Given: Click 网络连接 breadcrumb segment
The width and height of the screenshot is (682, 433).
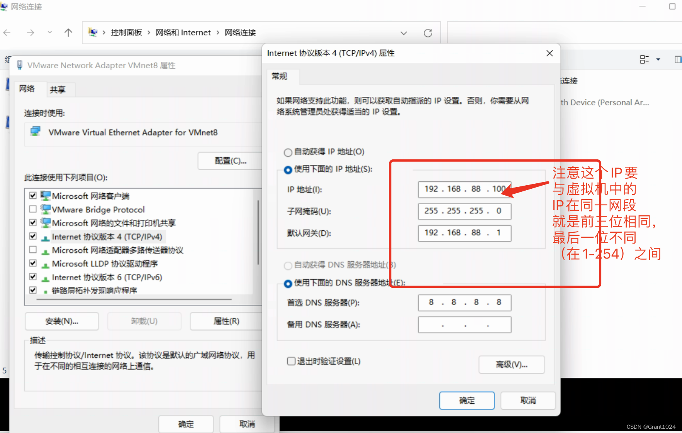Looking at the screenshot, I should pos(240,32).
